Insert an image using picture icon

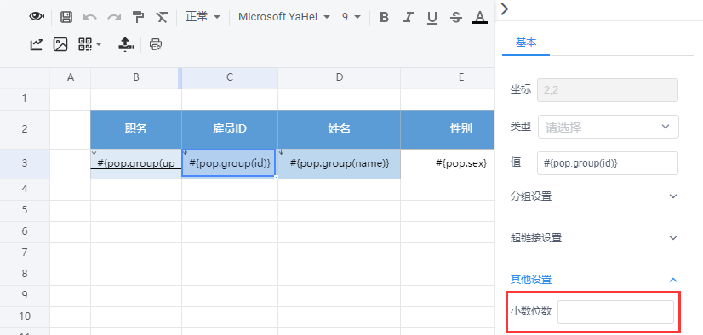coord(60,44)
